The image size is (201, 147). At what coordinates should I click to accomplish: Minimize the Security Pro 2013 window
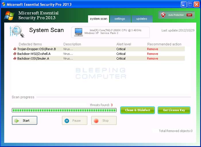pyautogui.click(x=183, y=4)
